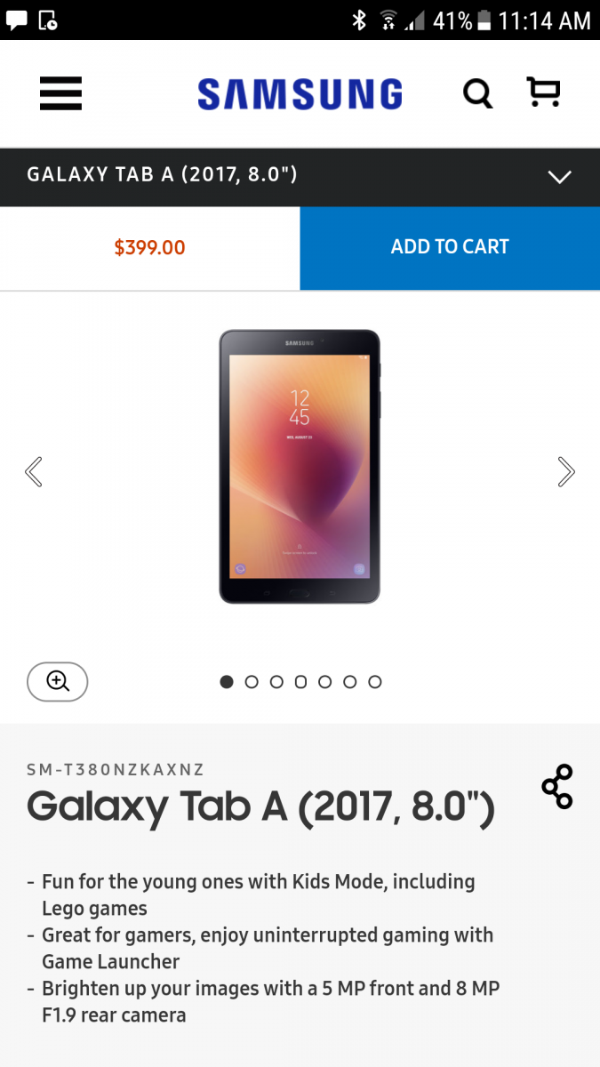The height and width of the screenshot is (1067, 600).
Task: Show previous product image arrow
Action: tap(34, 471)
